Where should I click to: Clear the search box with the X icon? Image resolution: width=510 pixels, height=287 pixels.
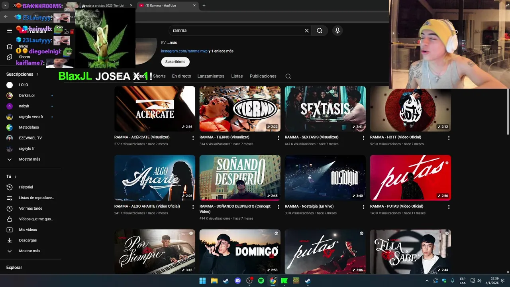click(x=307, y=30)
